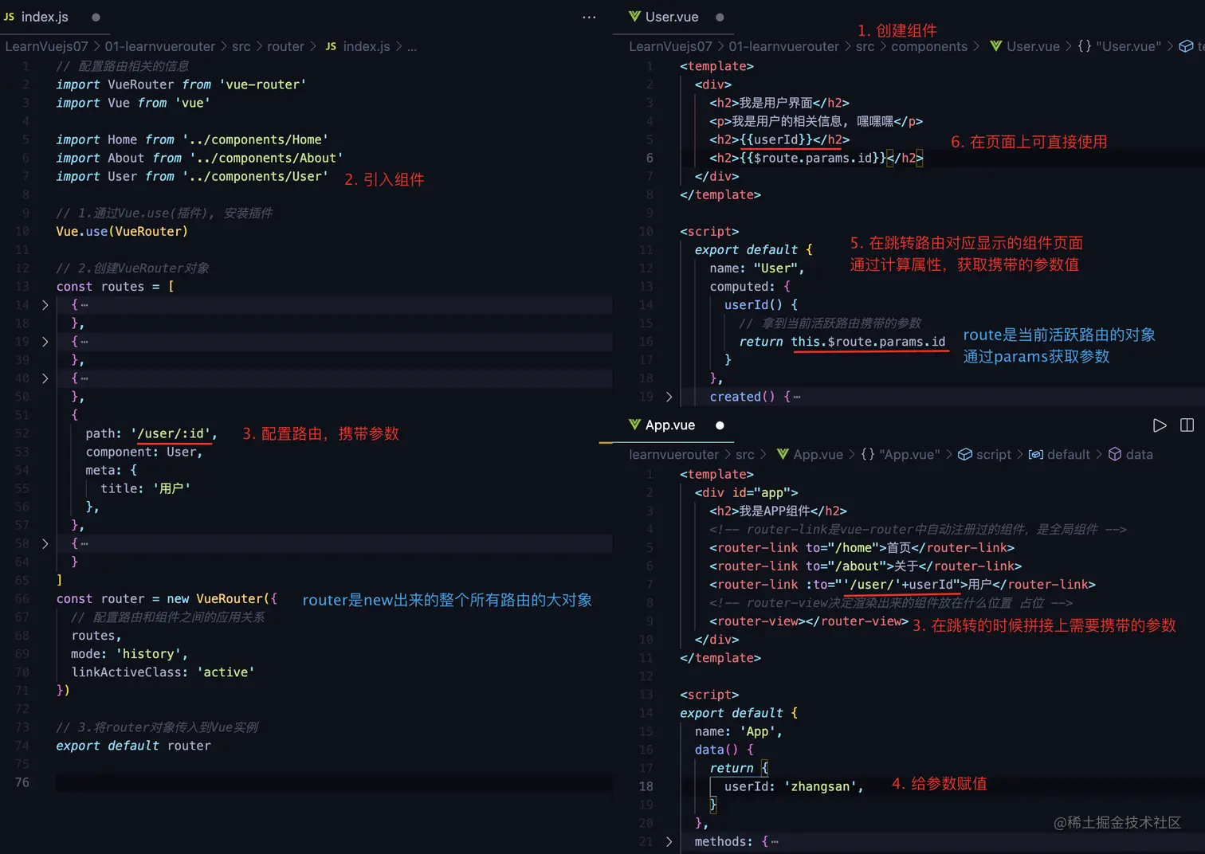Viewport: 1205px width, 854px height.
Task: Click the name: 'App' line in App.vue
Action: pyautogui.click(x=739, y=731)
